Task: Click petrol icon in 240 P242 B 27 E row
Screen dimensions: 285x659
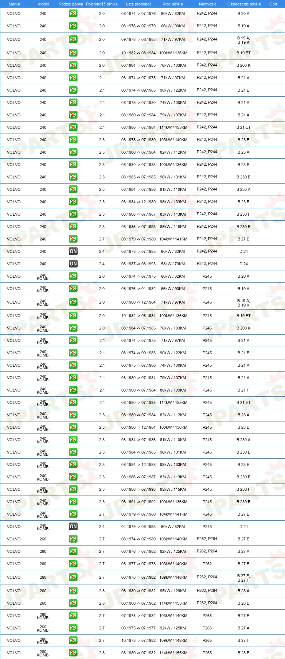Action: pos(73,239)
